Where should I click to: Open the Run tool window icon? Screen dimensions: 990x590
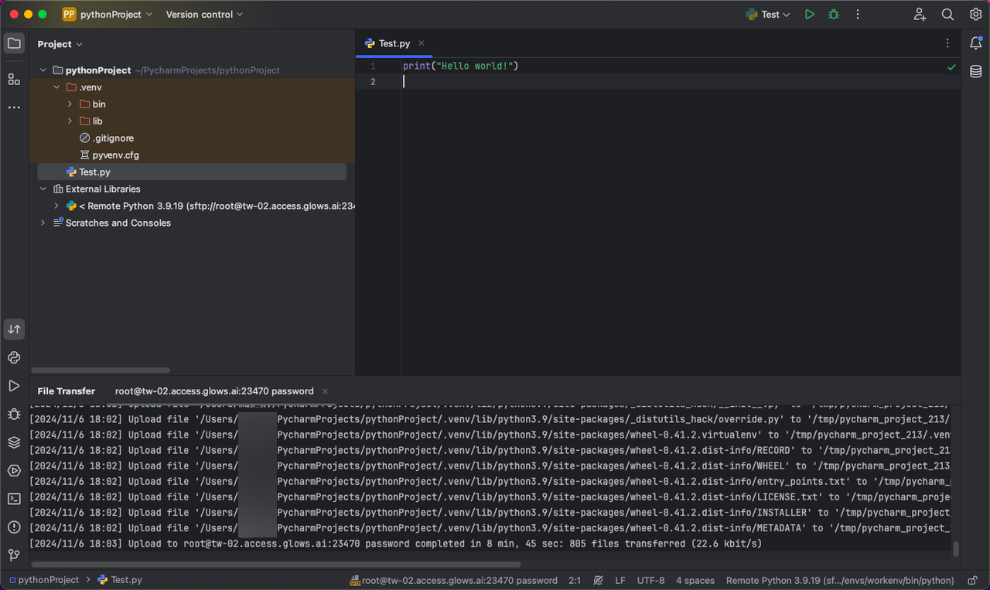tap(14, 386)
